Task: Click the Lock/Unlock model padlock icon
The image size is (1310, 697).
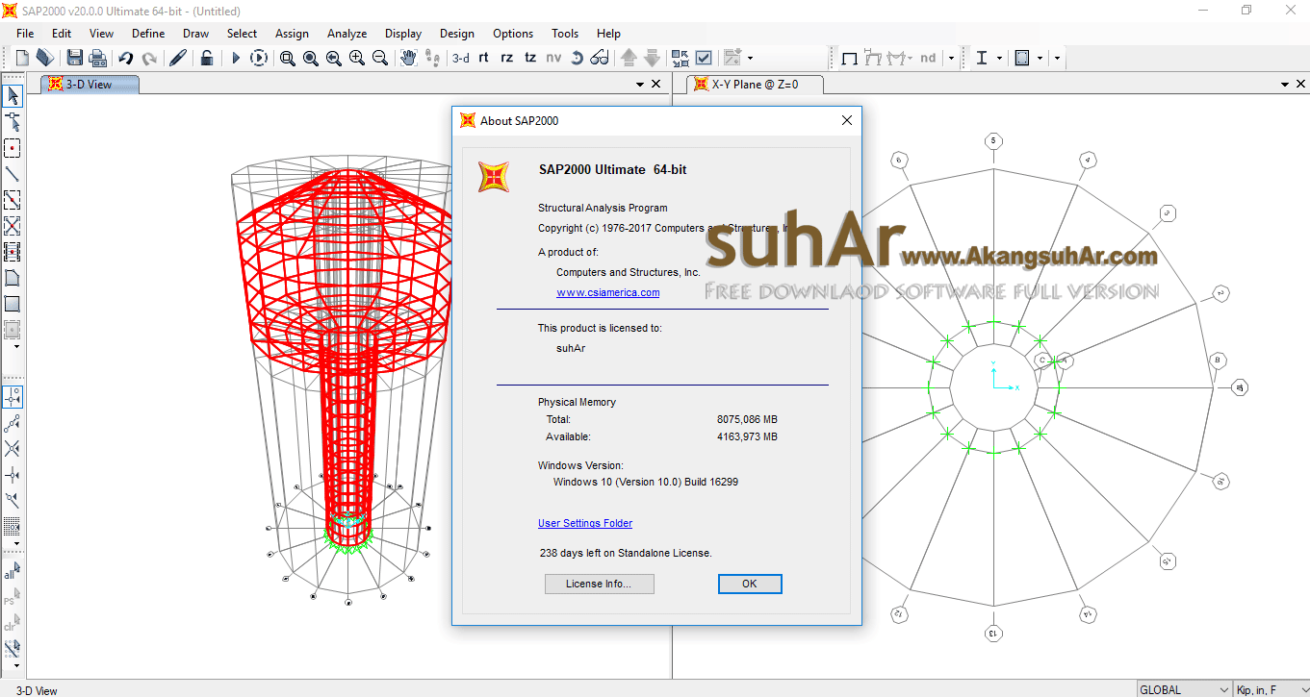Action: click(207, 58)
